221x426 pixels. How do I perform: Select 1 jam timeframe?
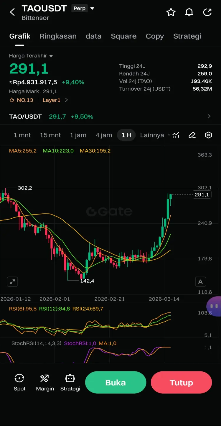[x=78, y=135]
